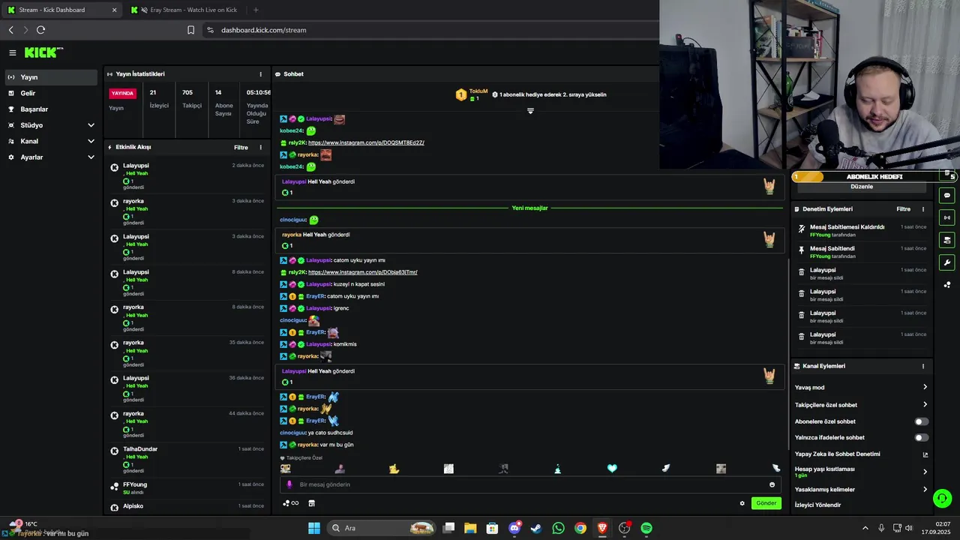Open the Etkinlik Akışı filter
This screenshot has width=960, height=540.
pyautogui.click(x=241, y=148)
